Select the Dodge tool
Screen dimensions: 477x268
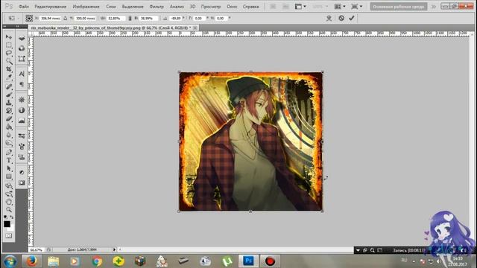coord(8,144)
